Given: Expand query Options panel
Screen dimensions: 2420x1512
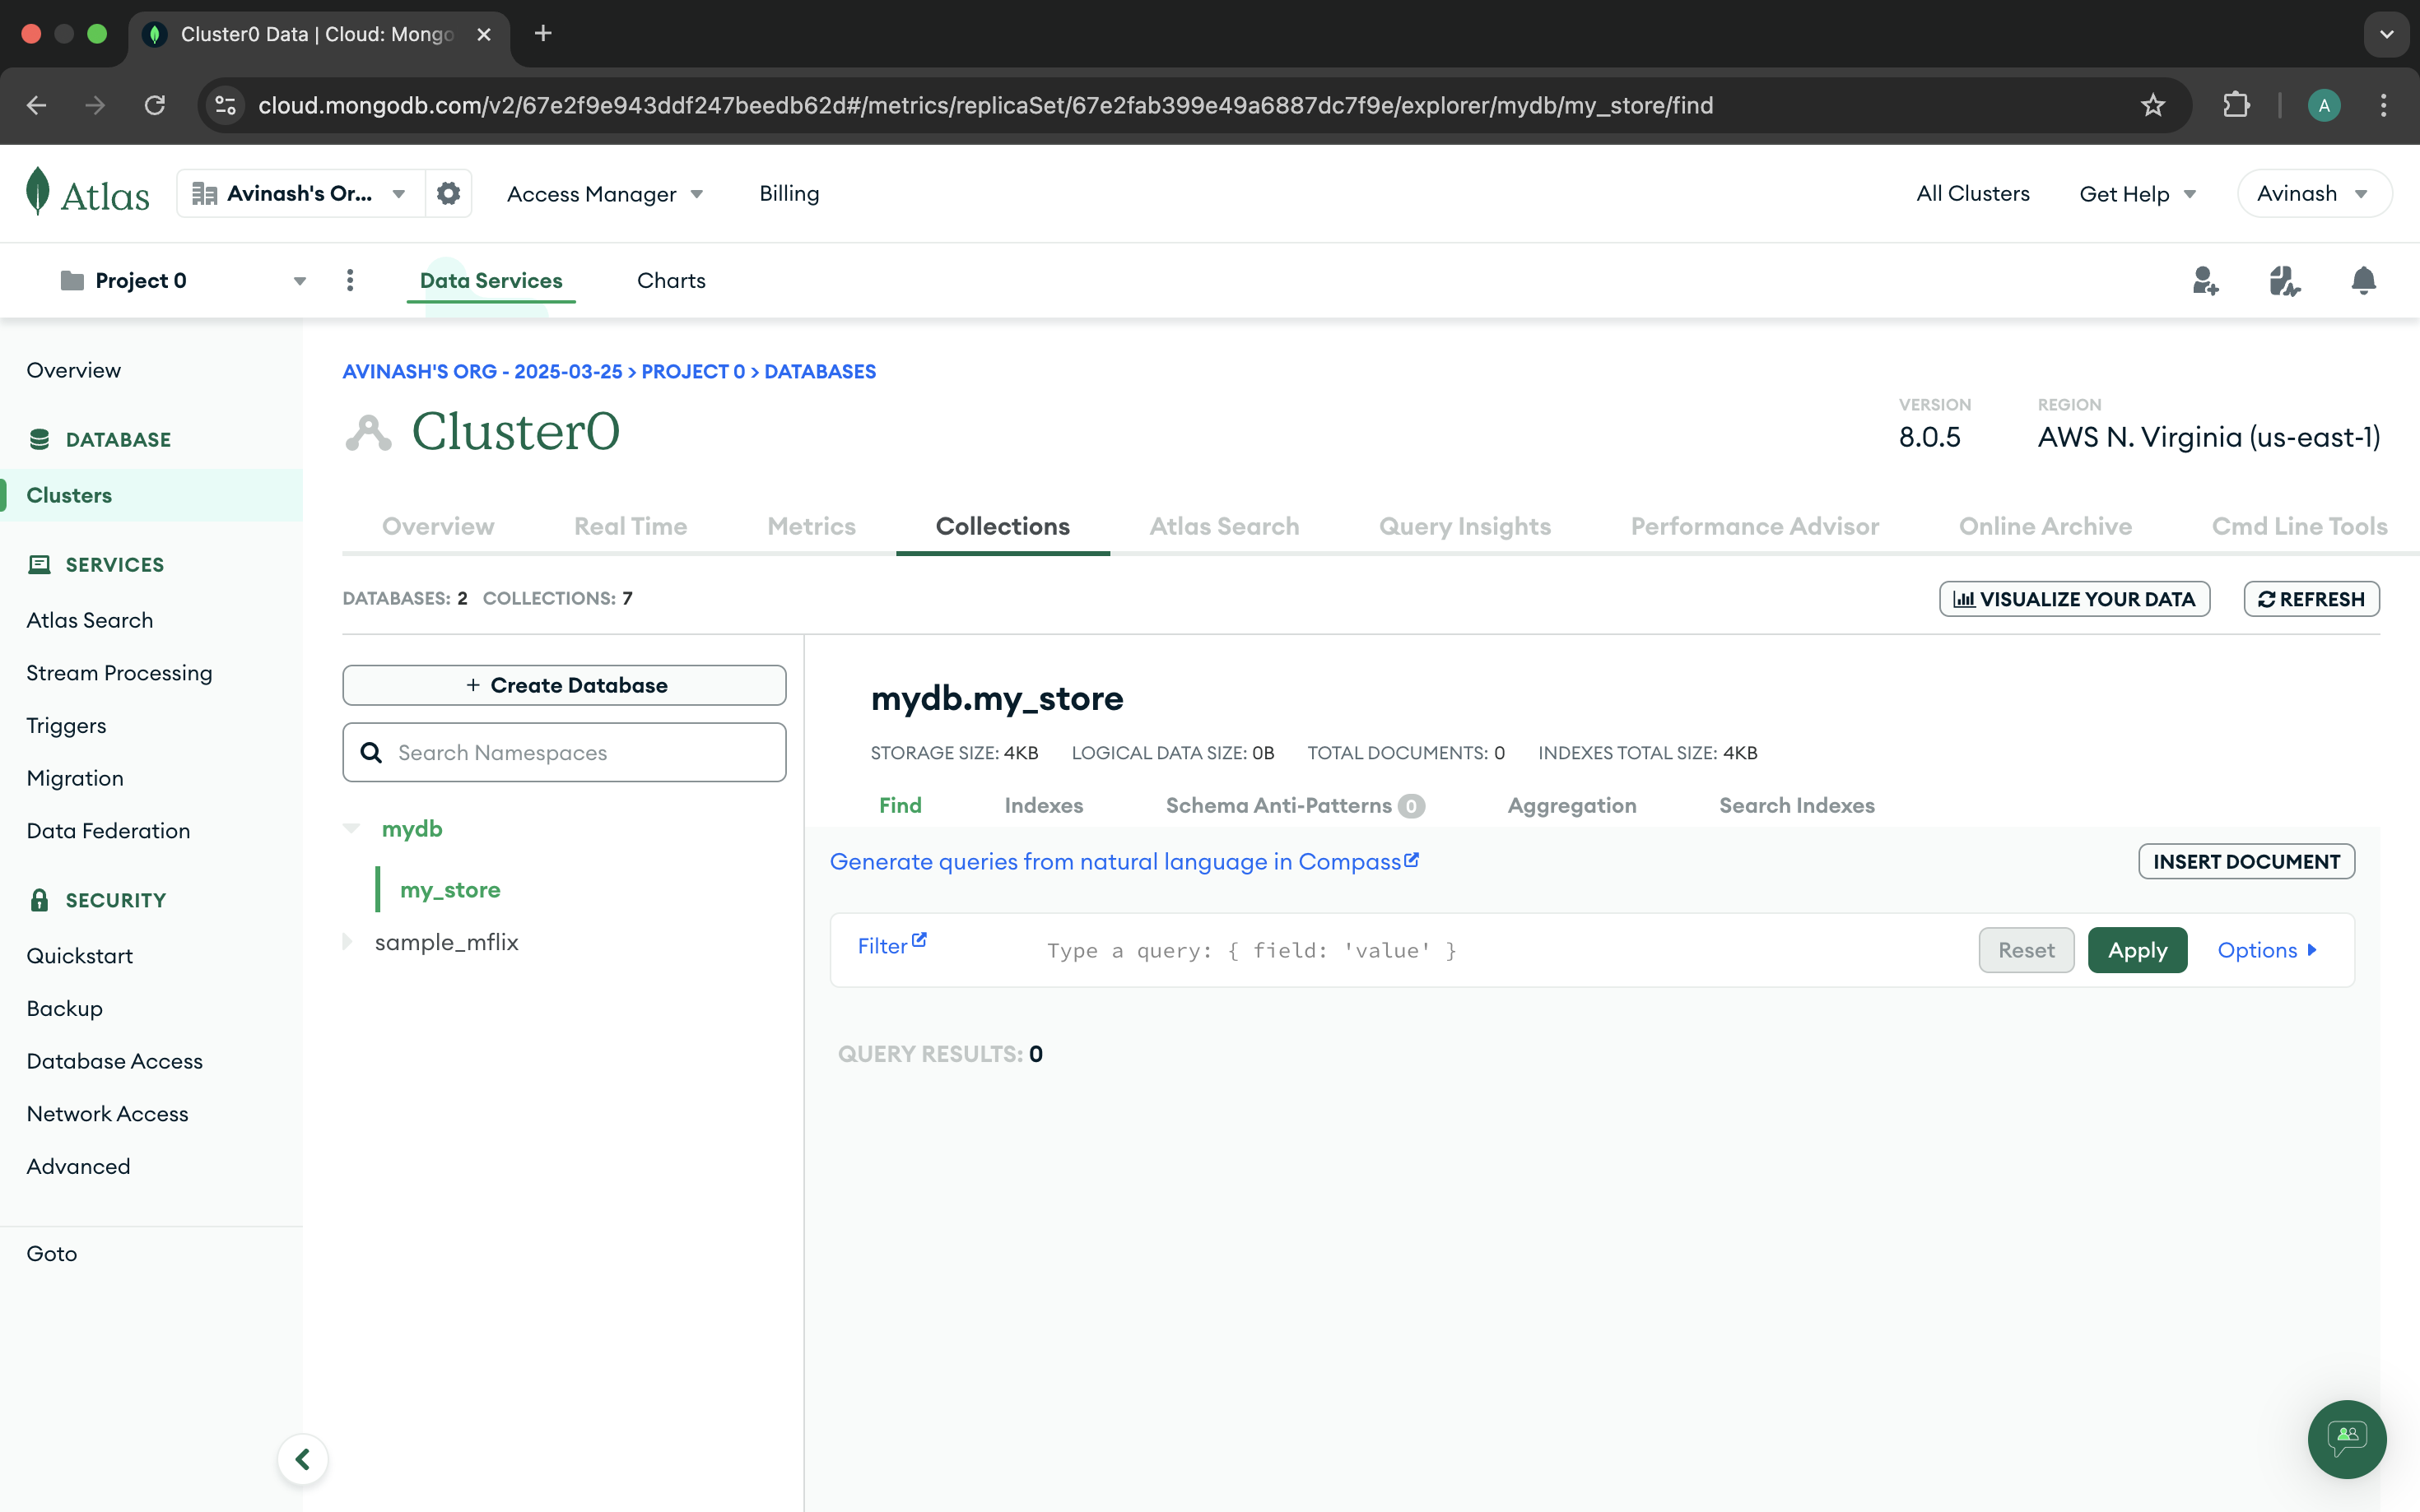Looking at the screenshot, I should 2266,950.
